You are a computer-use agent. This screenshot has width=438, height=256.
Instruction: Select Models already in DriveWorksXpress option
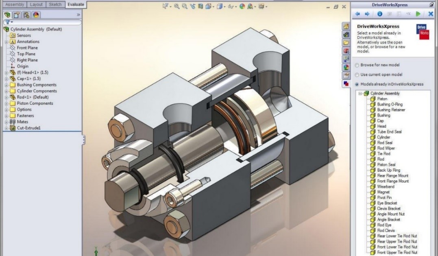(x=389, y=84)
